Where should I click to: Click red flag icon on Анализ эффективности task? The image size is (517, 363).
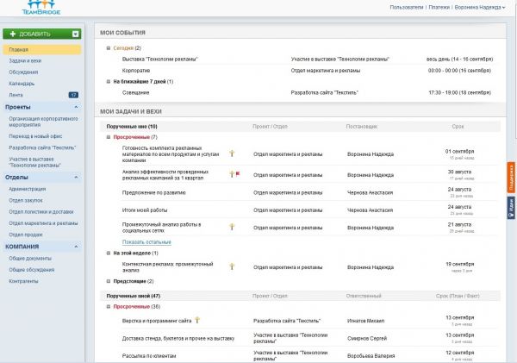pos(238,173)
